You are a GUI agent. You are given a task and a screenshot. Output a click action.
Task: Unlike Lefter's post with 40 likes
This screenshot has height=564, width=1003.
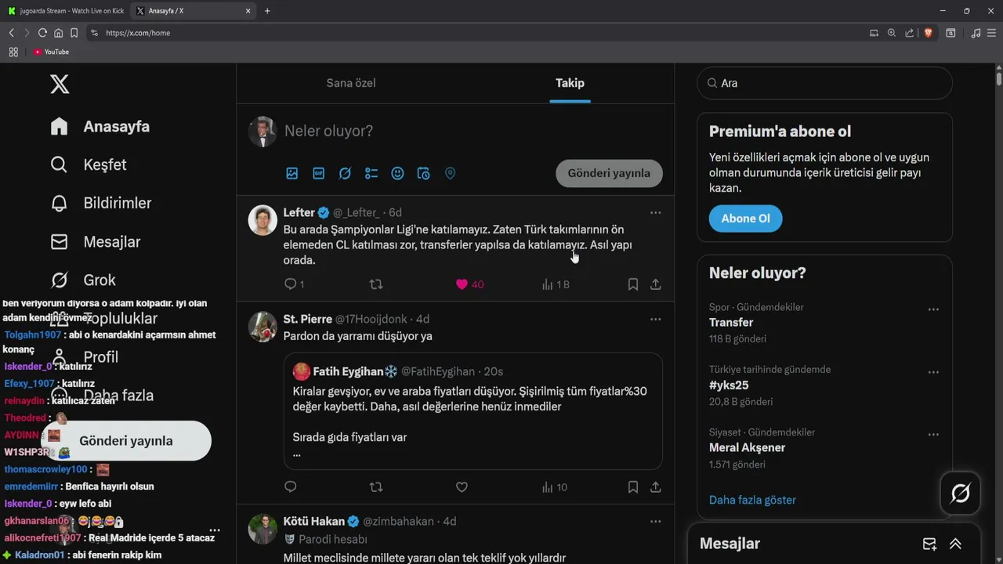pyautogui.click(x=469, y=284)
